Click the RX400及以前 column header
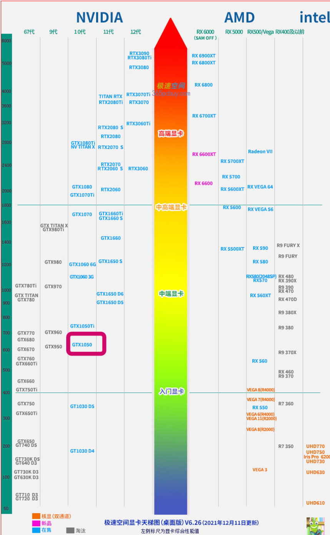The width and height of the screenshot is (330, 535). click(x=290, y=32)
